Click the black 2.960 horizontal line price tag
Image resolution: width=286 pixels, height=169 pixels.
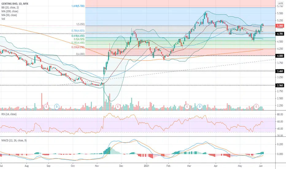[x=280, y=85]
